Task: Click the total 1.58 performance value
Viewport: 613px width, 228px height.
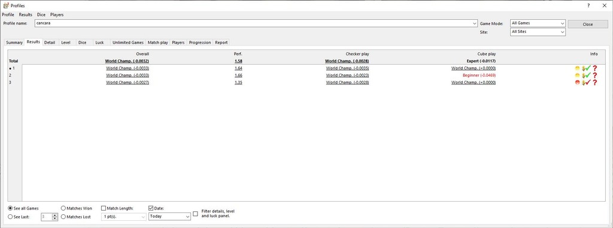Action: 238,61
